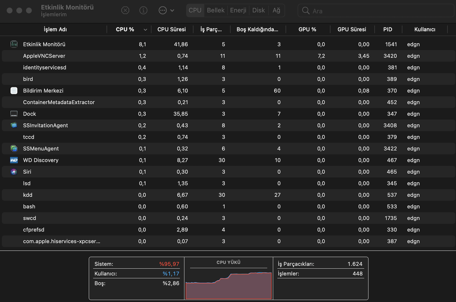
Task: Click the Etkinlik Monitörü window title
Action: 67,7
